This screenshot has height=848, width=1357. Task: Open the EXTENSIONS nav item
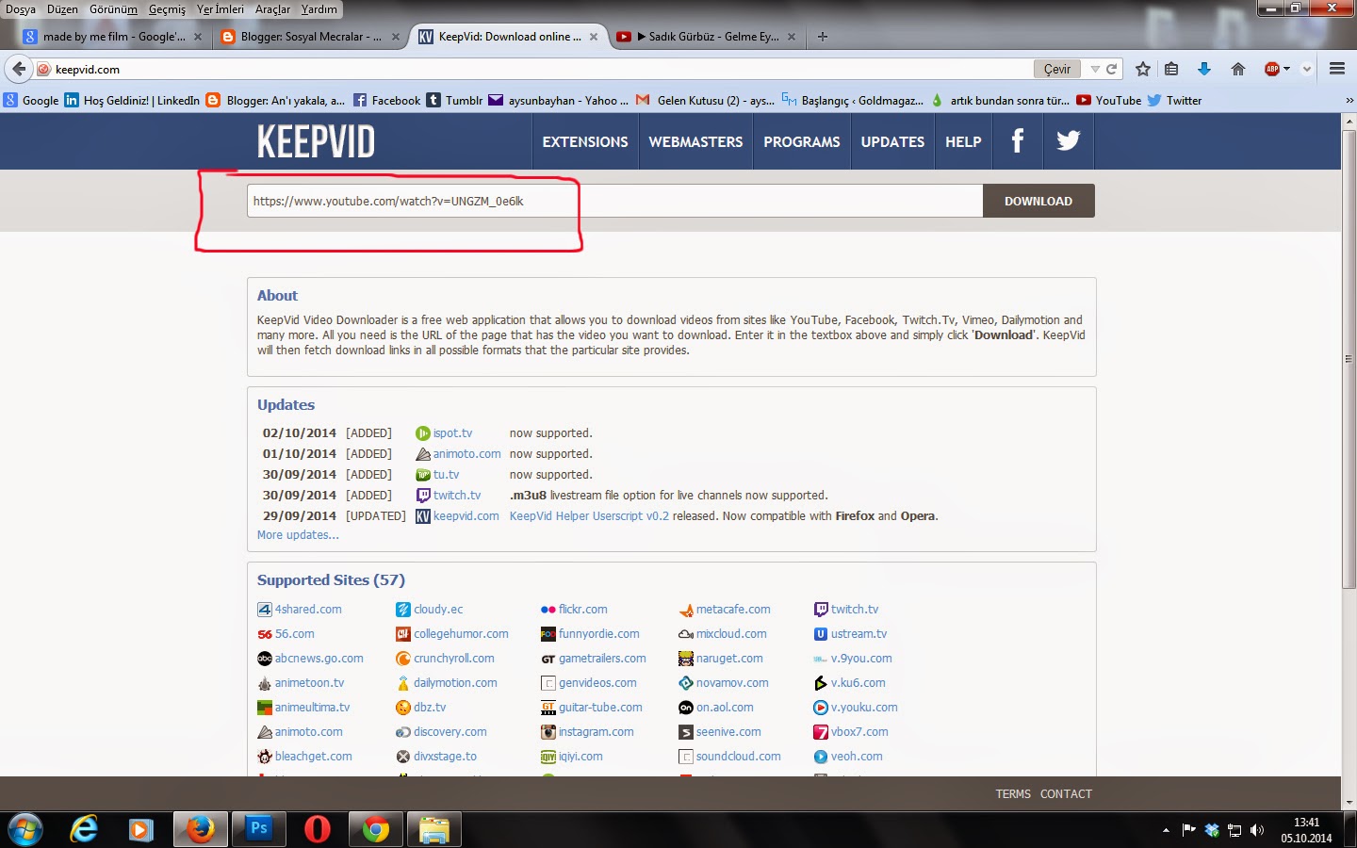(585, 141)
